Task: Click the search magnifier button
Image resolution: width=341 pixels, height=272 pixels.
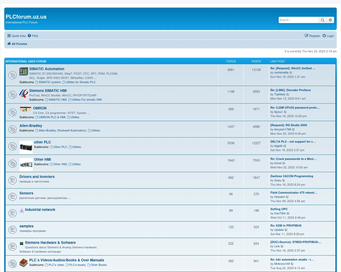Action: pos(322,20)
